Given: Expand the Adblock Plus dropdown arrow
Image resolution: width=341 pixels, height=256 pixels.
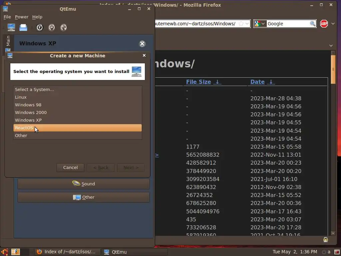Looking at the screenshot, I should click(x=333, y=24).
